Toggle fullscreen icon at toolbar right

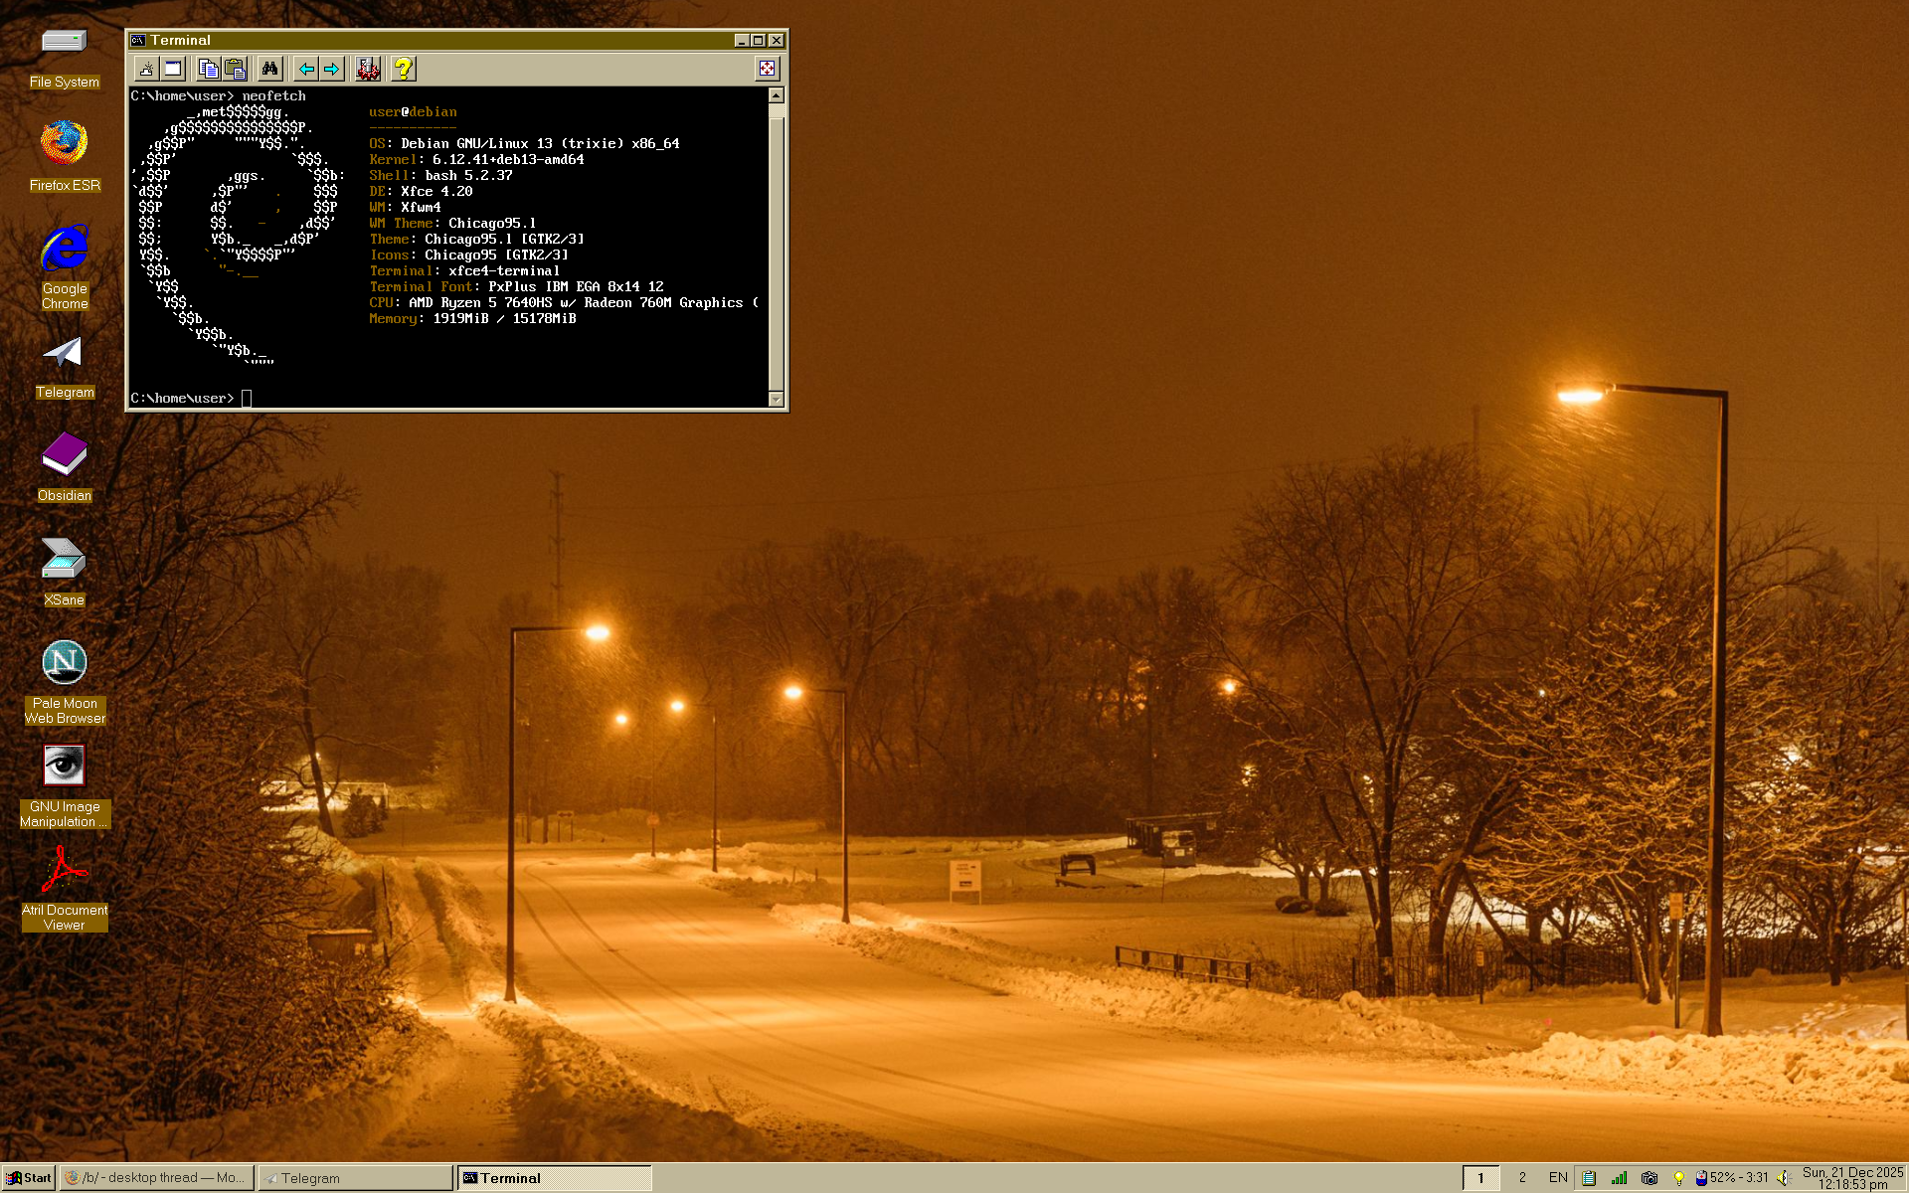click(x=767, y=69)
